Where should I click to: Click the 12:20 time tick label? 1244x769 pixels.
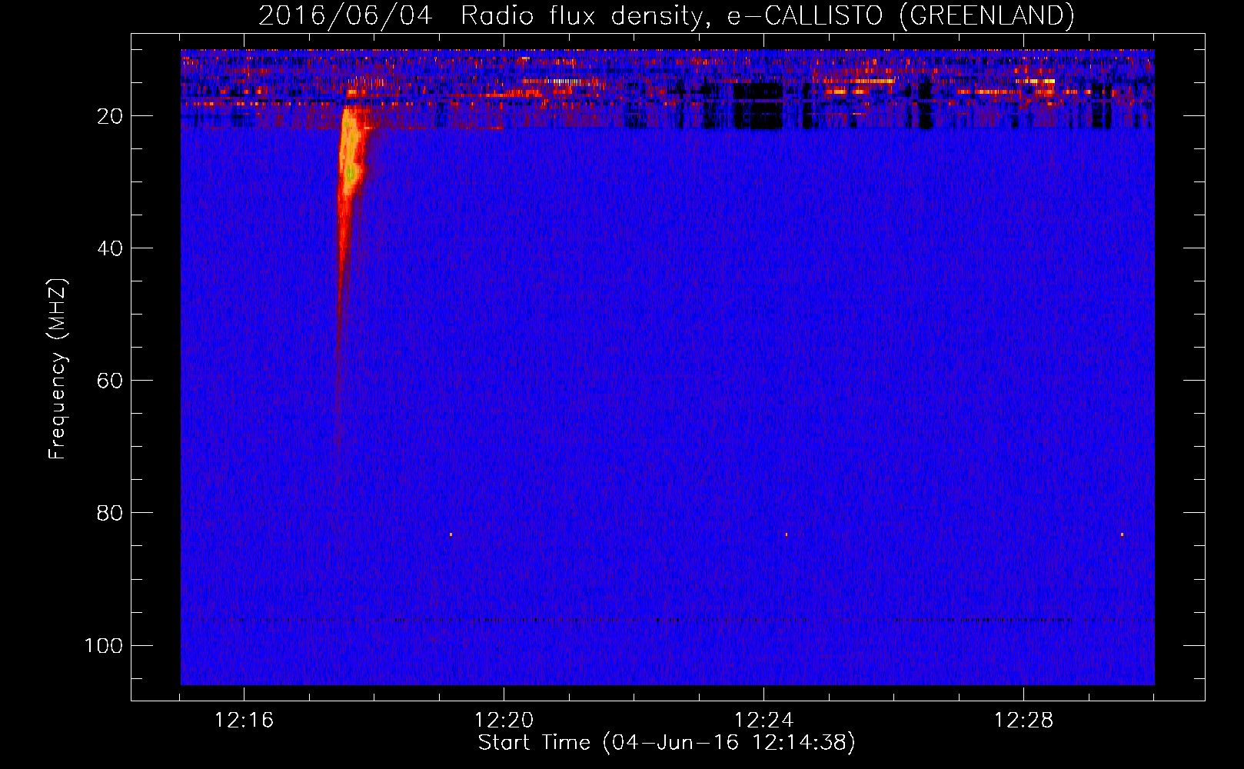pos(504,721)
